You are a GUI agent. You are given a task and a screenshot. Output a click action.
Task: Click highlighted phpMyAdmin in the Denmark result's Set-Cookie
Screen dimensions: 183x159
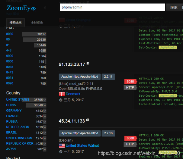[168, 96]
